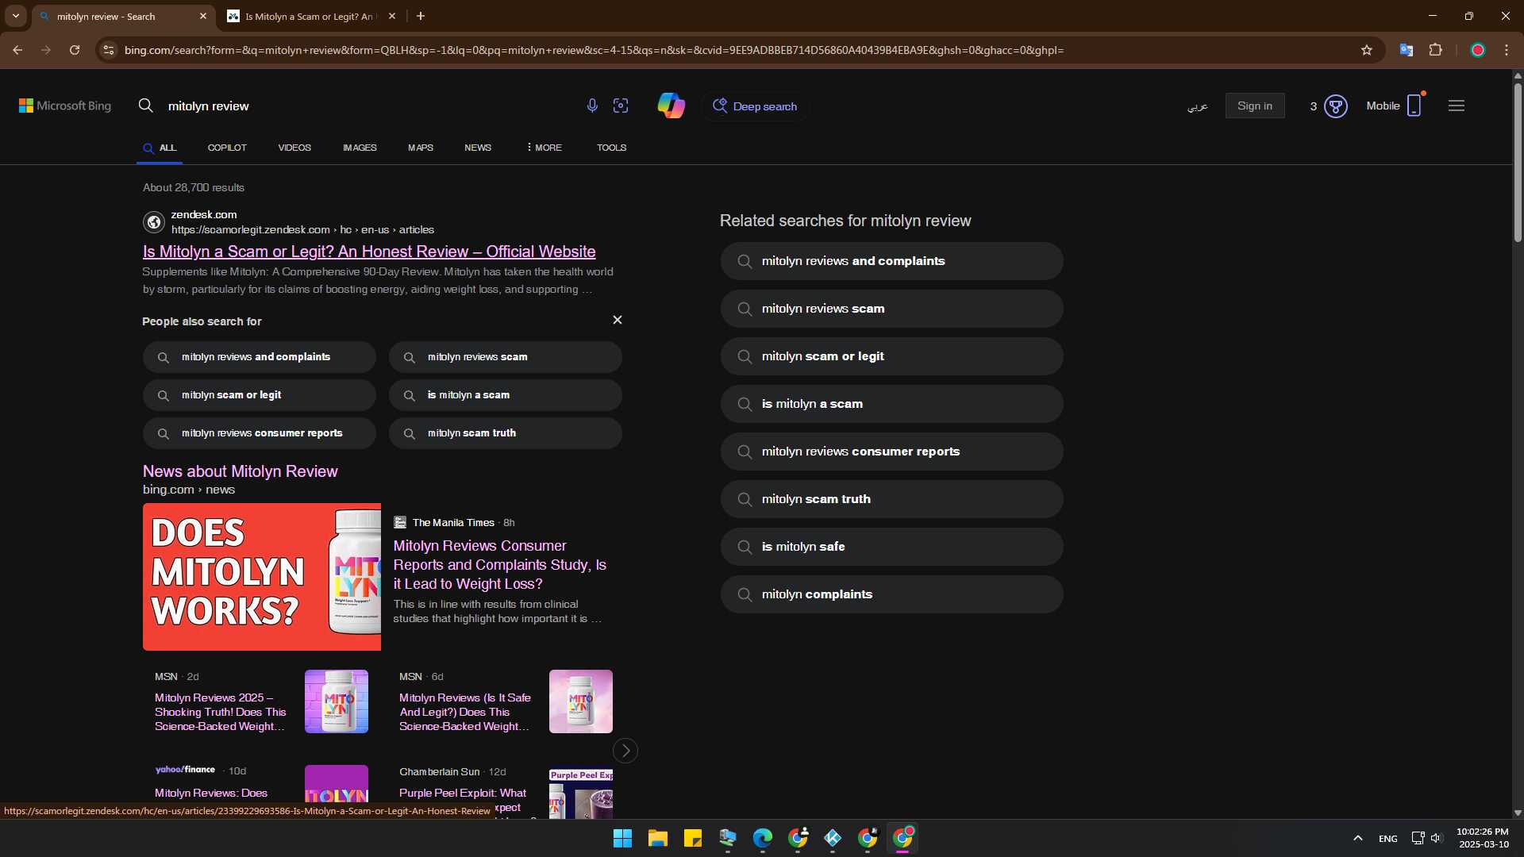Bookmark this page with star icon
This screenshot has width=1524, height=857.
(1367, 50)
